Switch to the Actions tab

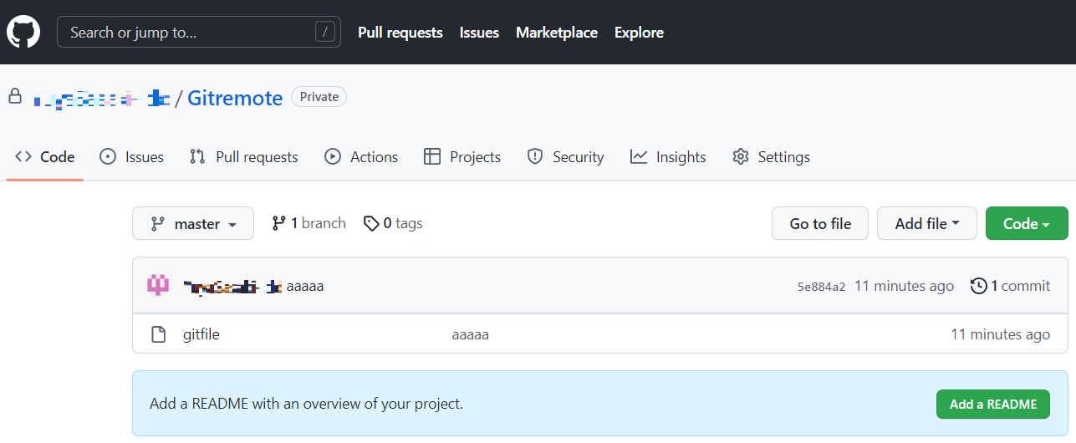[x=361, y=156]
